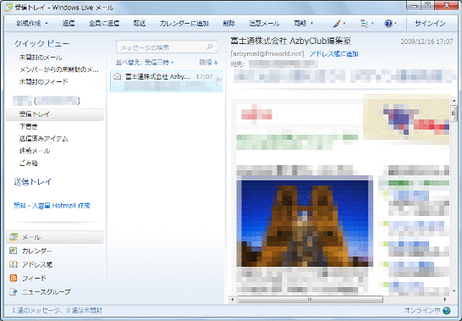Click アドレス帳に追加 link
The image size is (462, 321).
[x=333, y=53]
